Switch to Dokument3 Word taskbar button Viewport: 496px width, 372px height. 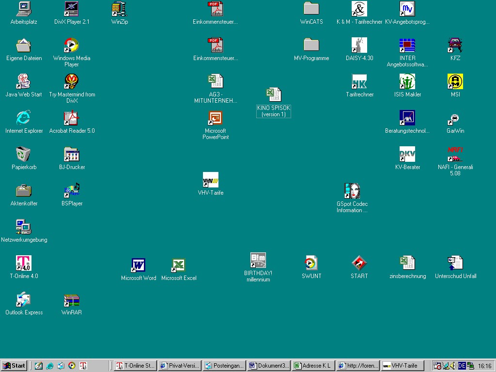269,366
